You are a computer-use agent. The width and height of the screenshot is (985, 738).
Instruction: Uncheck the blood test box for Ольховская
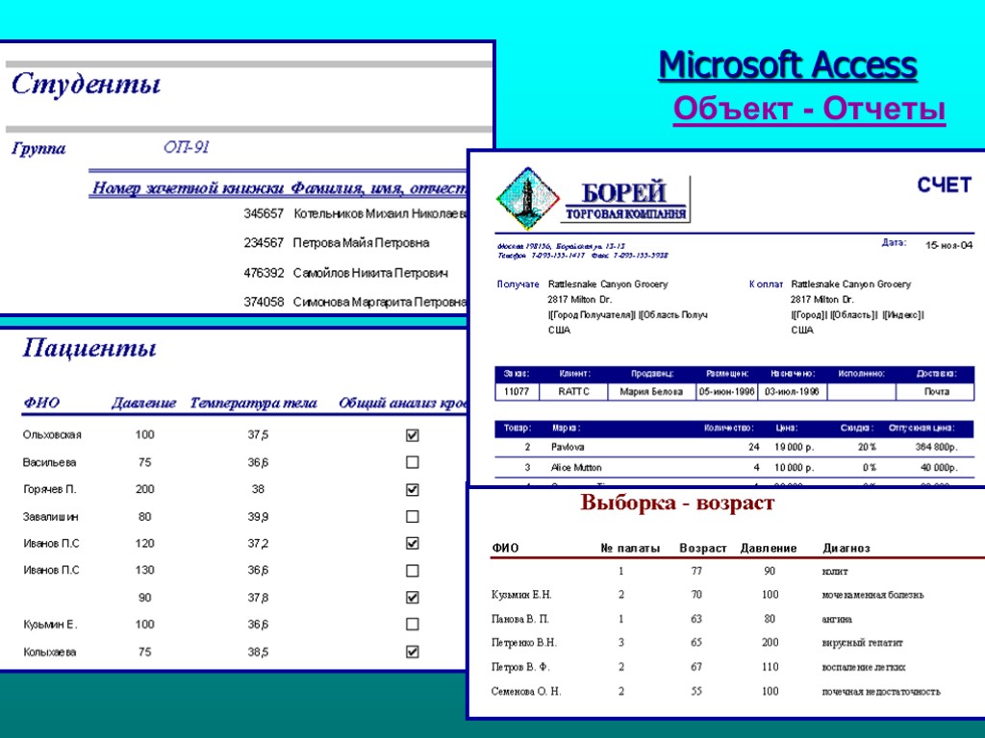412,435
